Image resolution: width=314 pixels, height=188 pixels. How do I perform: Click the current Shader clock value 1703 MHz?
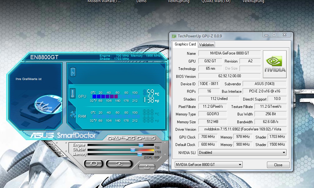pos(277,137)
